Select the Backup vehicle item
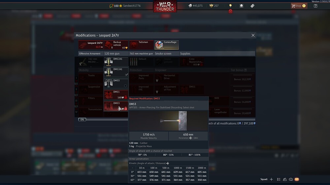This screenshot has height=185, width=330. tap(116, 45)
